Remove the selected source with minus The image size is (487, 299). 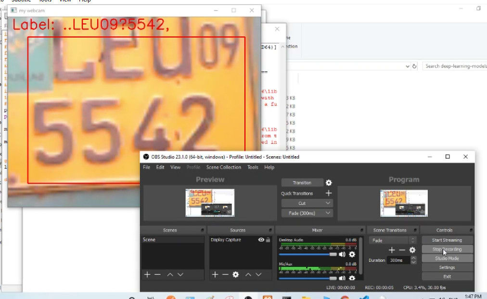pos(225,274)
